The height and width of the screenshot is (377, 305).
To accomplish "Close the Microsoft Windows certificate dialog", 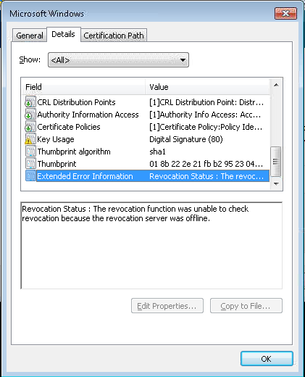I will pyautogui.click(x=285, y=13).
